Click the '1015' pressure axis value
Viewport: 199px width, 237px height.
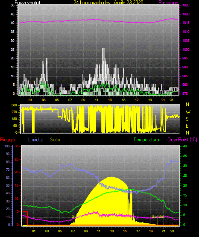click(186, 23)
